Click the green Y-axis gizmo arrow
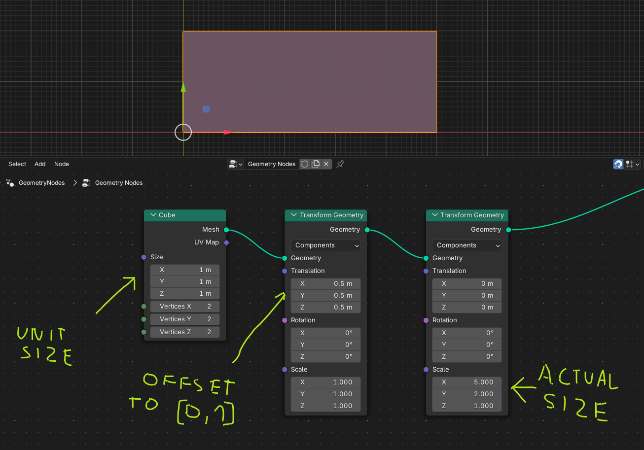The image size is (644, 450). [x=183, y=87]
